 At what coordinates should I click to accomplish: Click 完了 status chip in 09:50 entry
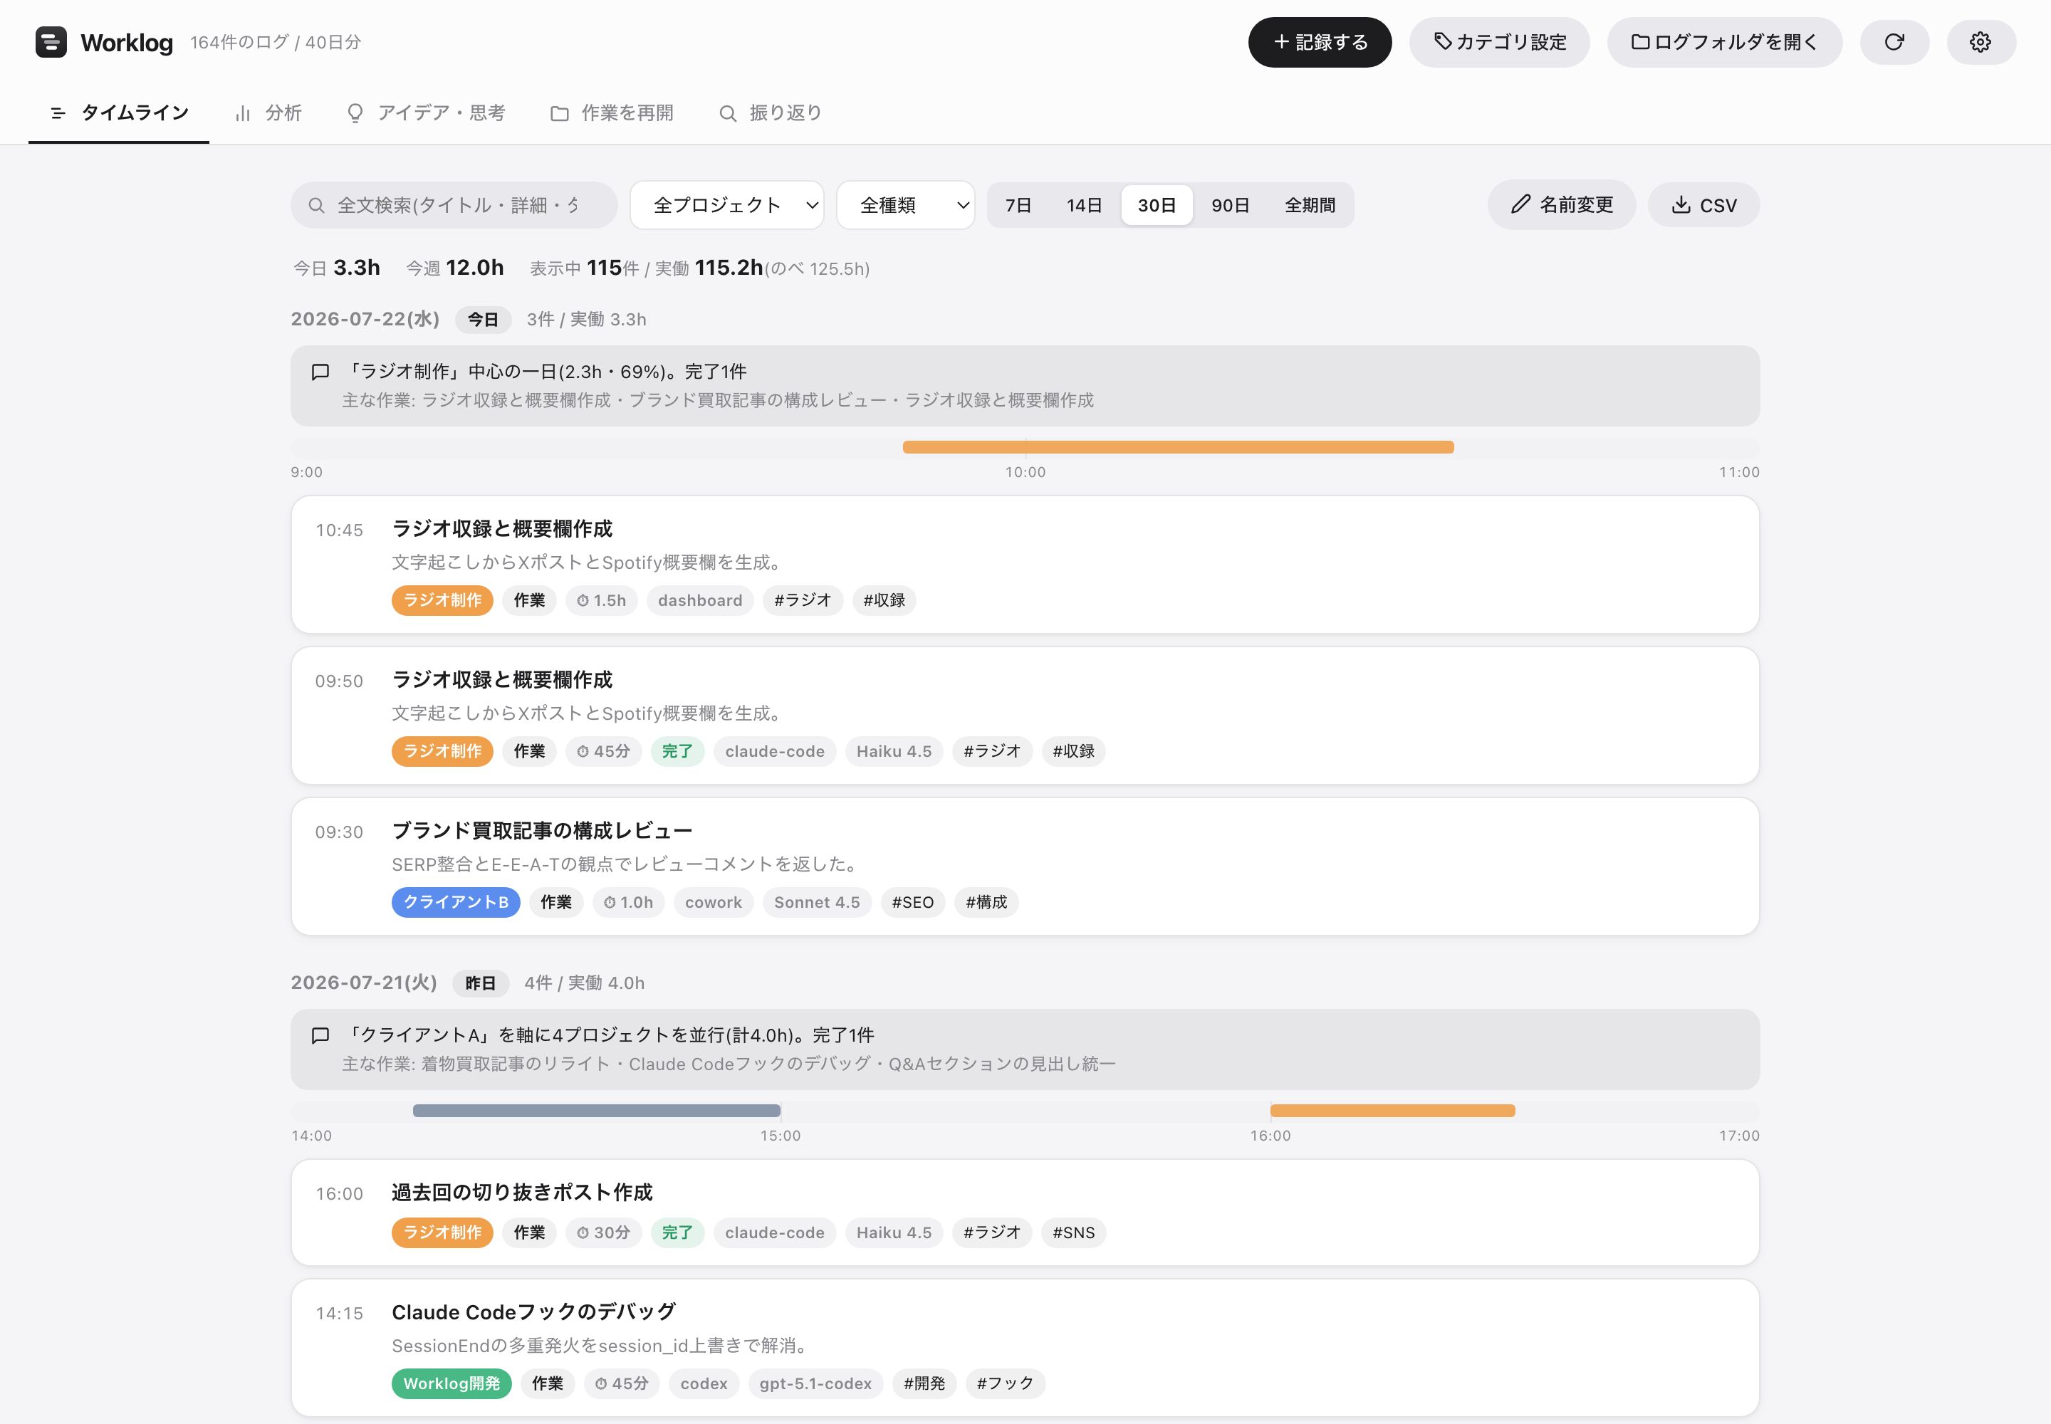click(x=677, y=751)
